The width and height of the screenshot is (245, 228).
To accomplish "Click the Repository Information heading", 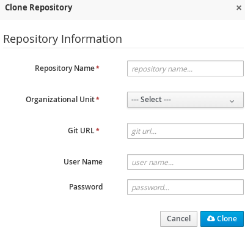I will click(63, 39).
